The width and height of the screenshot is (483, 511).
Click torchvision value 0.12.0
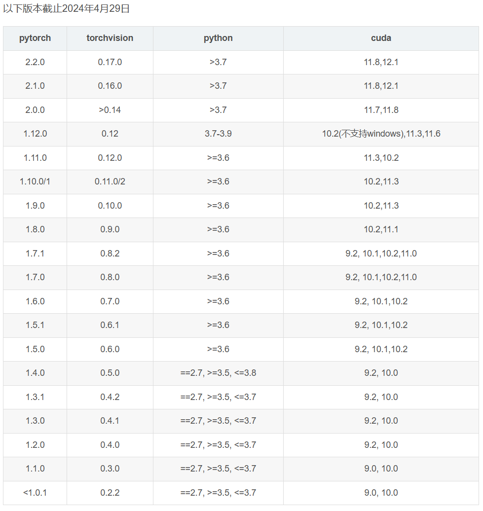point(110,158)
